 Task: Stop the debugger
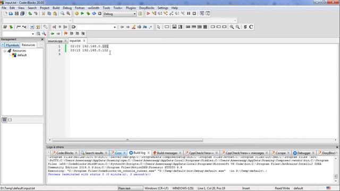pyautogui.click(x=194, y=14)
